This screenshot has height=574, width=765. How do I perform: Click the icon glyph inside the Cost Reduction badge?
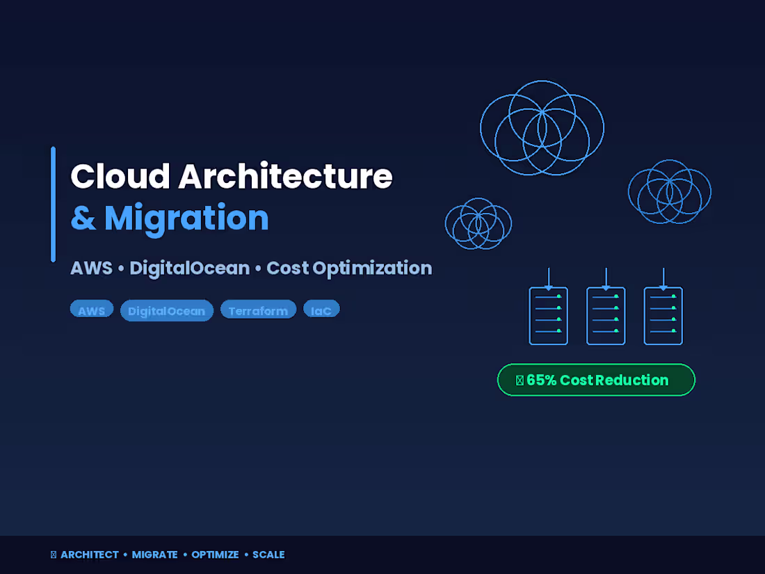[x=520, y=380]
